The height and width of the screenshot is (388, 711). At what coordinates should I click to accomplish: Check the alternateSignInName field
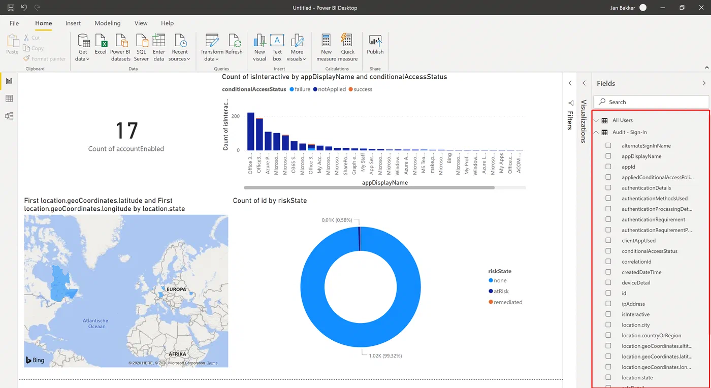(x=608, y=146)
